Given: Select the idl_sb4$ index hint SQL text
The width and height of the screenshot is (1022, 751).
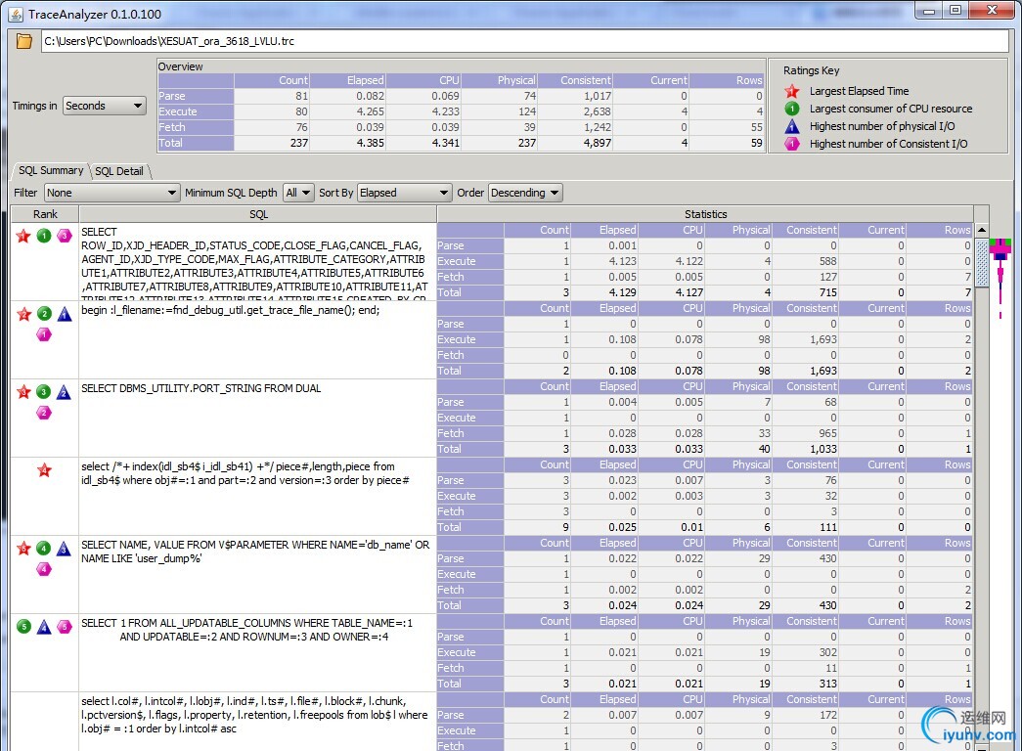Looking at the screenshot, I should [245, 473].
